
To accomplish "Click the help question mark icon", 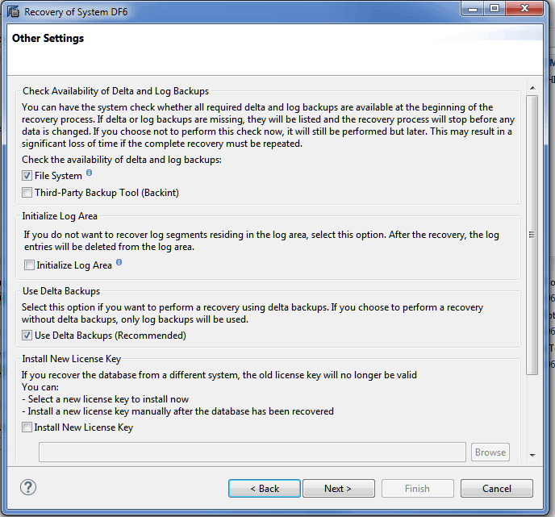I will tap(28, 487).
